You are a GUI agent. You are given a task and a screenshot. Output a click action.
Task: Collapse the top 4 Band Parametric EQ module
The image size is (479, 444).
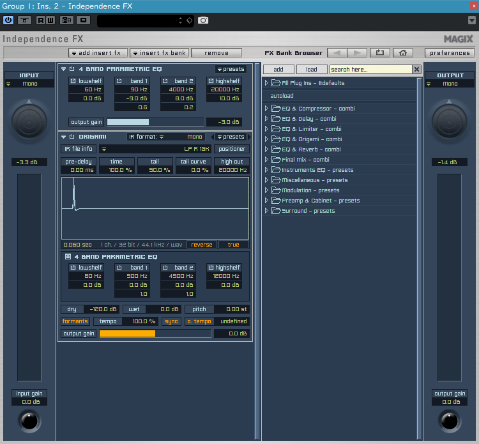tap(63, 69)
